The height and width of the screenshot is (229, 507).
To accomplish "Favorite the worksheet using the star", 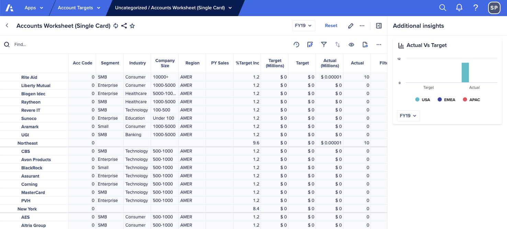I will click(132, 25).
